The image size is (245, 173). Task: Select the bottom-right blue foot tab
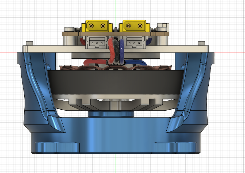174,148
